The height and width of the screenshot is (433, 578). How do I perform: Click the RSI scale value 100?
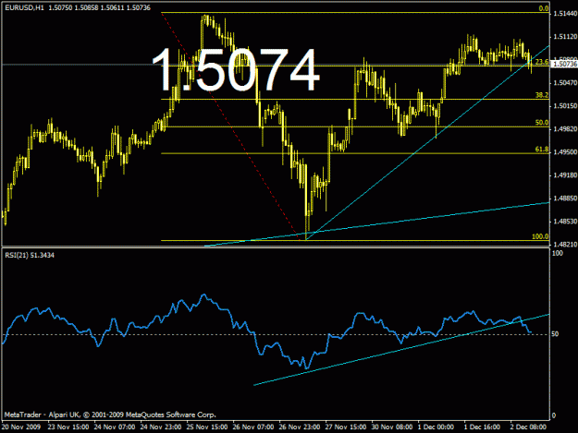click(x=558, y=254)
